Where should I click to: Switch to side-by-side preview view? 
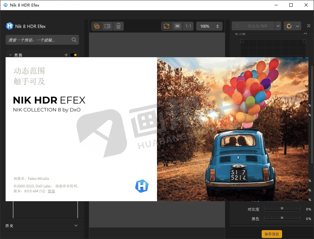[x=118, y=26]
